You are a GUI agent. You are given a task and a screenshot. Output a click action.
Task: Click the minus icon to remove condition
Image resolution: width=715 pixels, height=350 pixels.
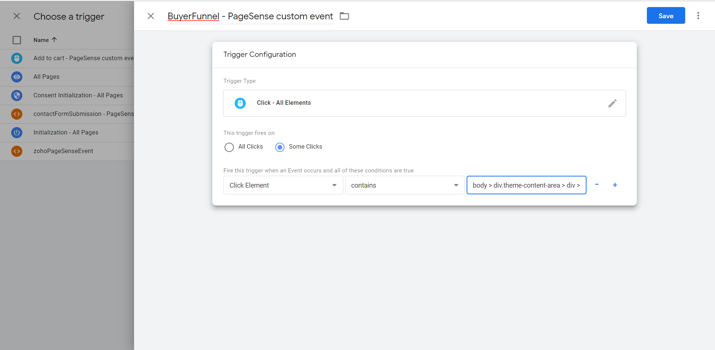tap(597, 185)
